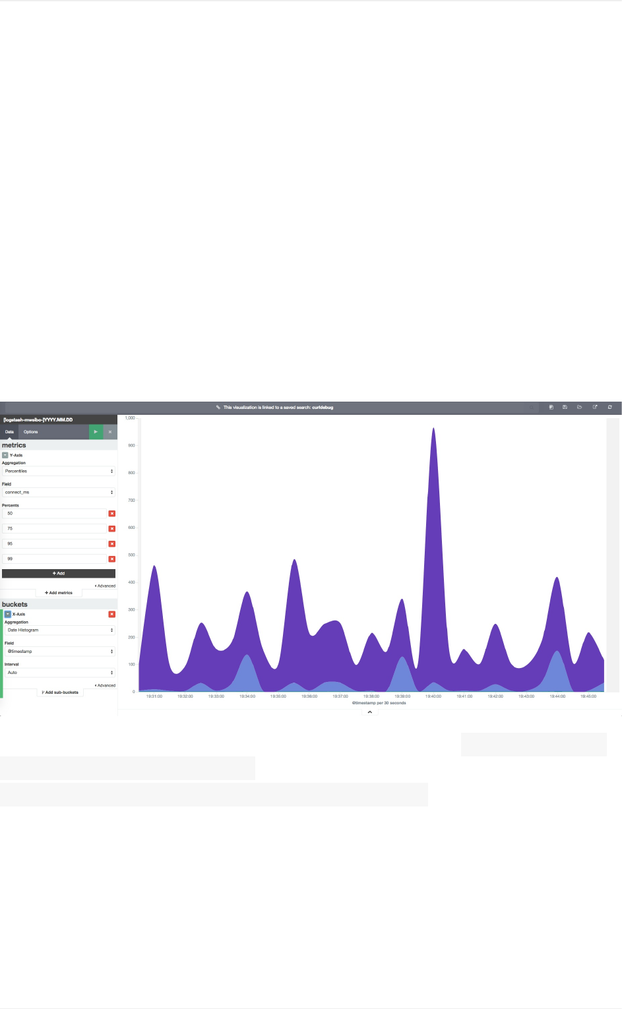Click the dark + Add percent button
This screenshot has width=622, height=1009.
[59, 574]
